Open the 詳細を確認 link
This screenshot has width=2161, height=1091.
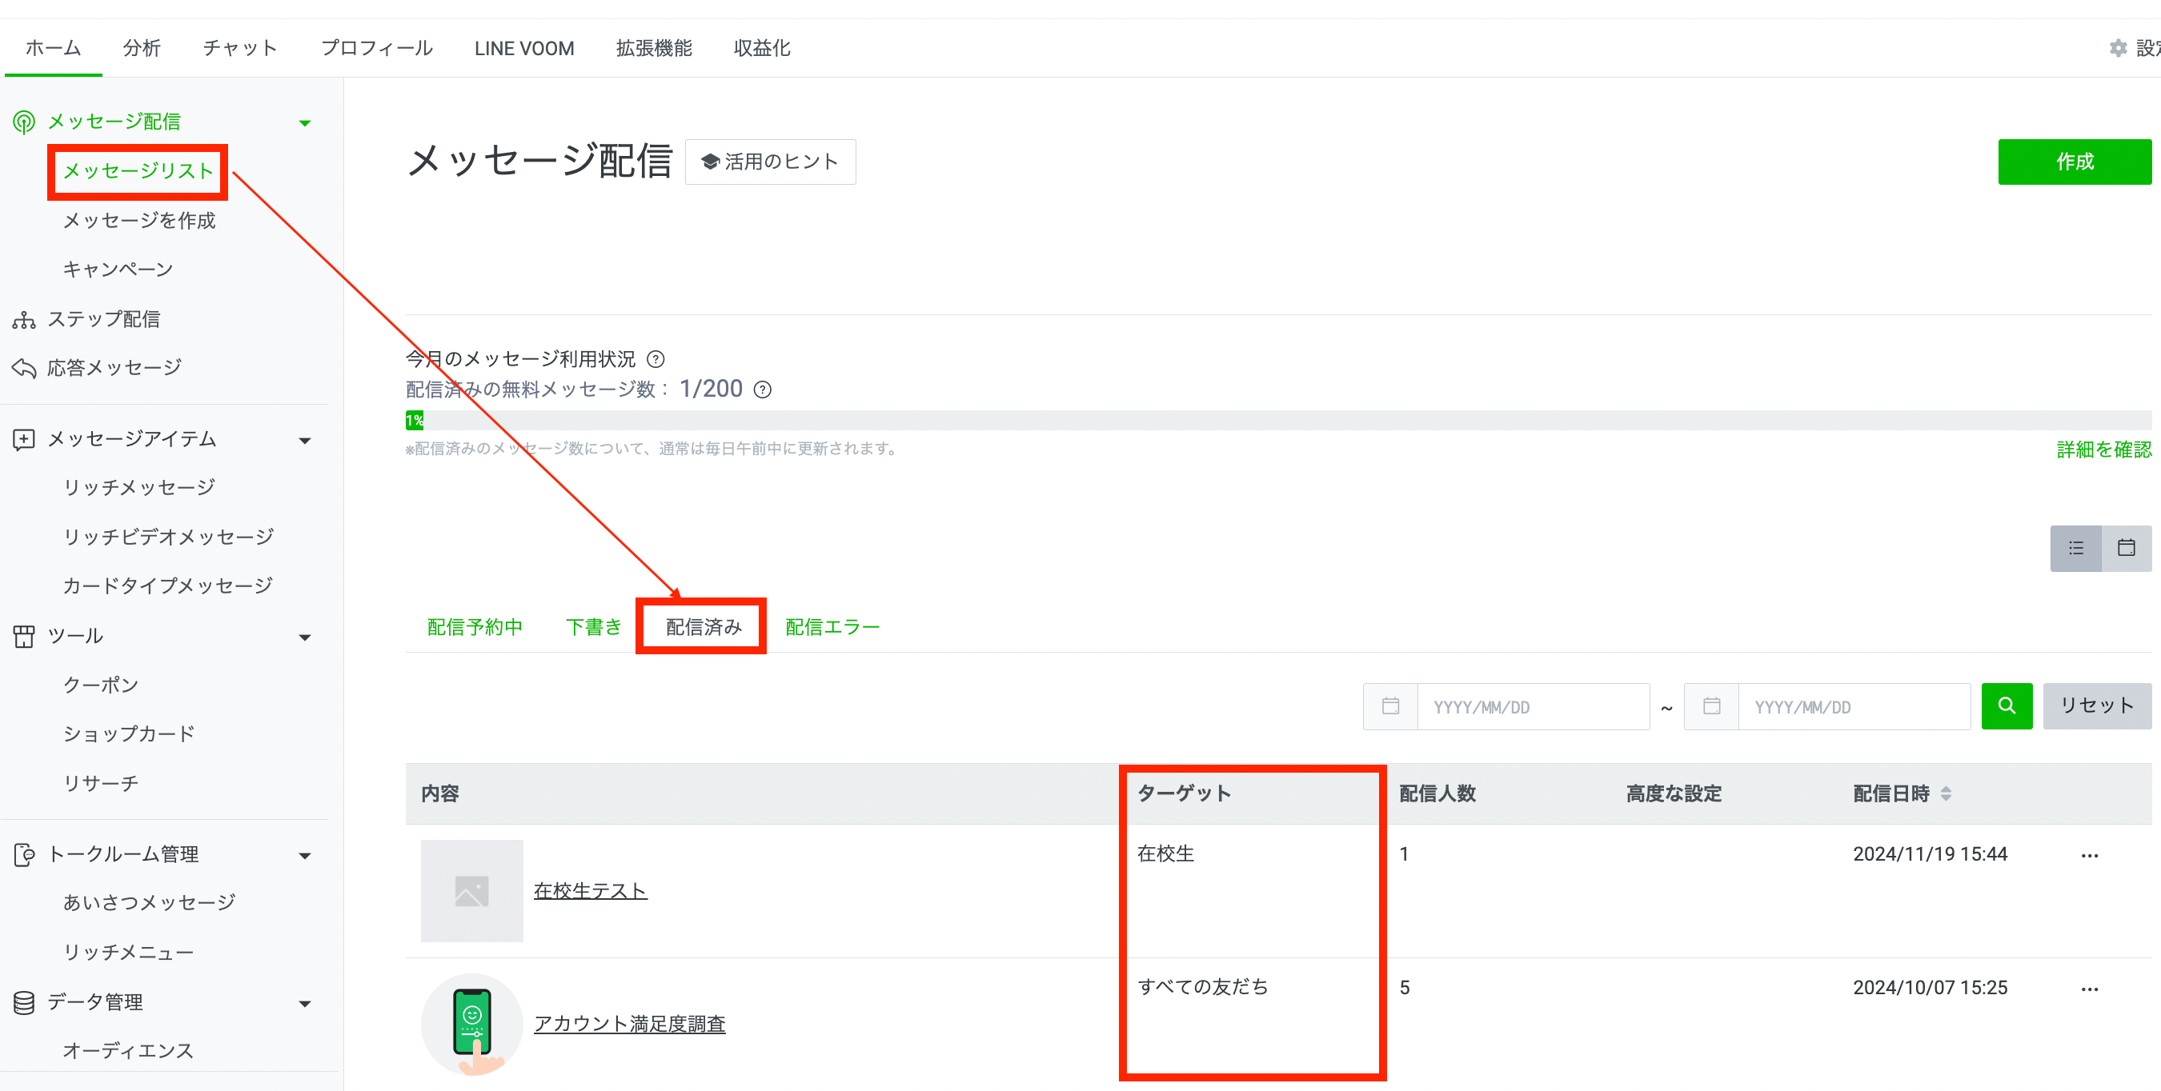click(2103, 450)
